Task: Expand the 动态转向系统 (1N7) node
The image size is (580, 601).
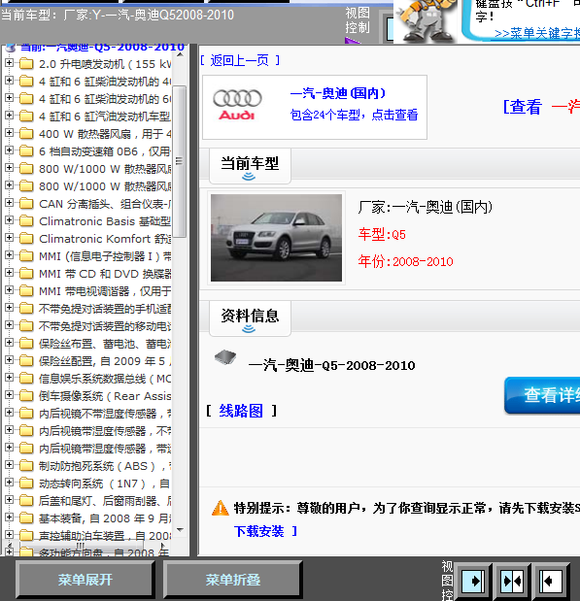Action: coord(9,483)
